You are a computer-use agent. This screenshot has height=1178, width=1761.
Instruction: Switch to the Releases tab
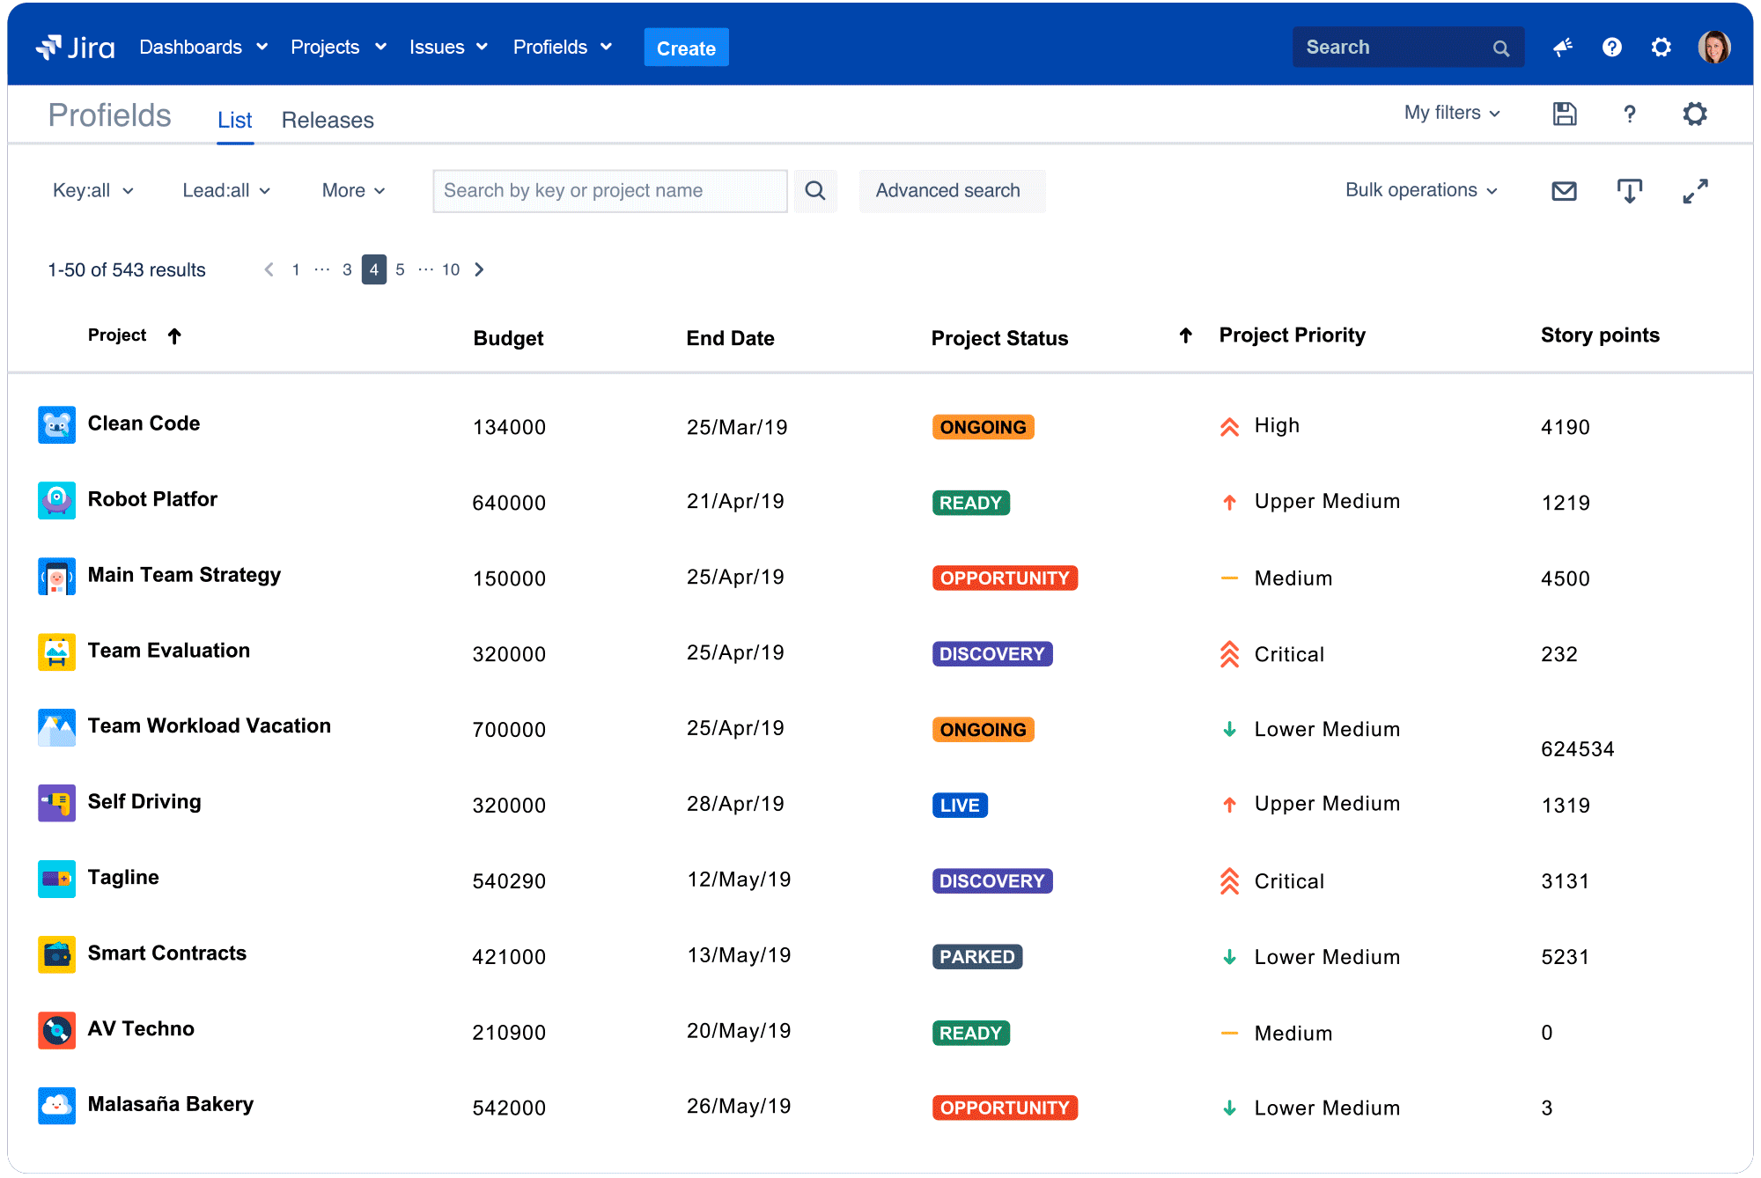328,121
